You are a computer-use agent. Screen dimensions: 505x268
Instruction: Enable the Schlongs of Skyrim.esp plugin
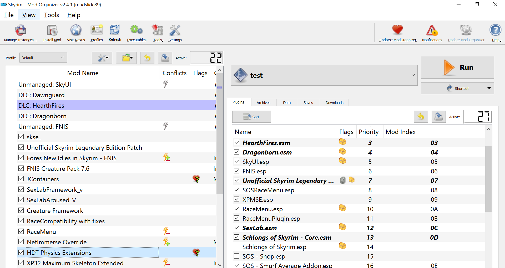(x=237, y=246)
